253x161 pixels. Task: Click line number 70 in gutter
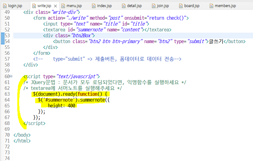[x=7, y=135]
